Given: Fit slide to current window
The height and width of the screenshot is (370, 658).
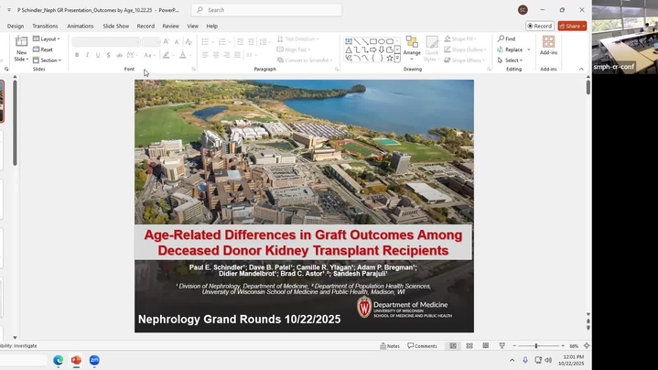Looking at the screenshot, I should click(586, 346).
